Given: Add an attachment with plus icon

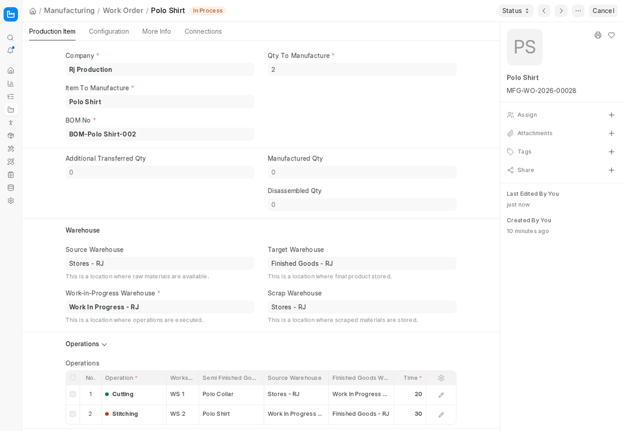Looking at the screenshot, I should [x=612, y=134].
